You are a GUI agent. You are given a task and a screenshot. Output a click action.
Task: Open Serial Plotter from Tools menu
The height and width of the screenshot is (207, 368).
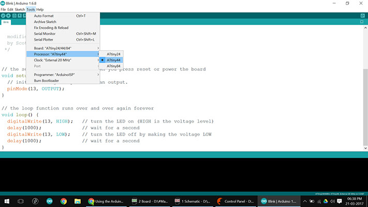click(x=63, y=40)
